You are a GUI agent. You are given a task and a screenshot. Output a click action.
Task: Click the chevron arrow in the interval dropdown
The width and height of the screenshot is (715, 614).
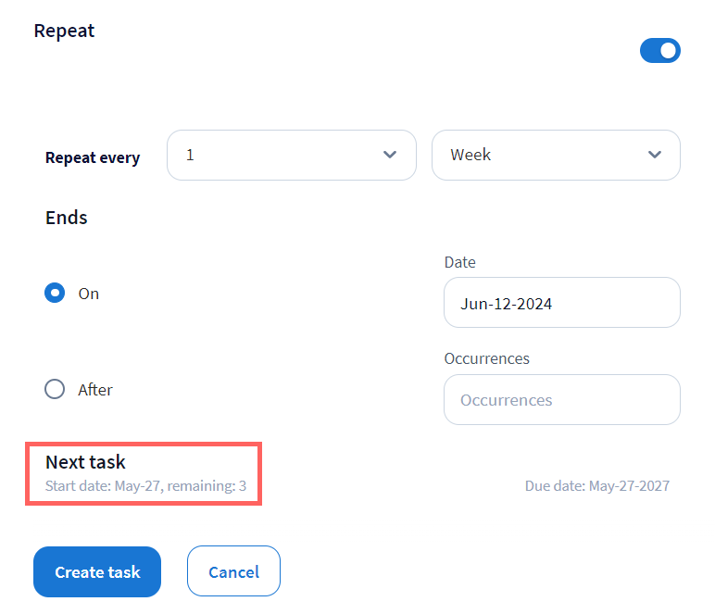click(x=390, y=155)
